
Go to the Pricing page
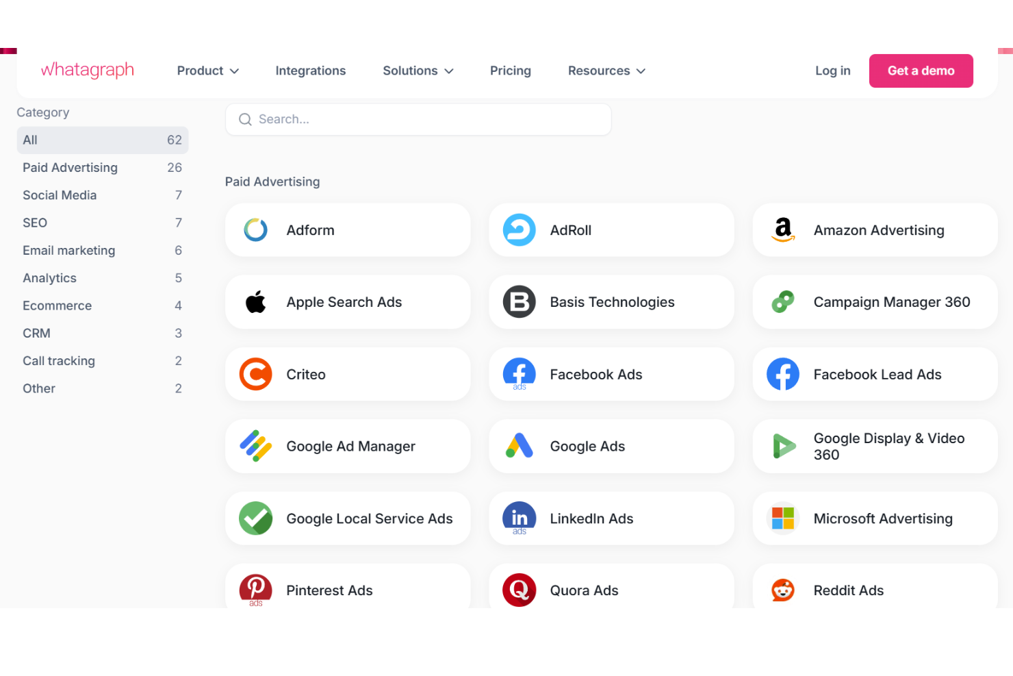(510, 71)
